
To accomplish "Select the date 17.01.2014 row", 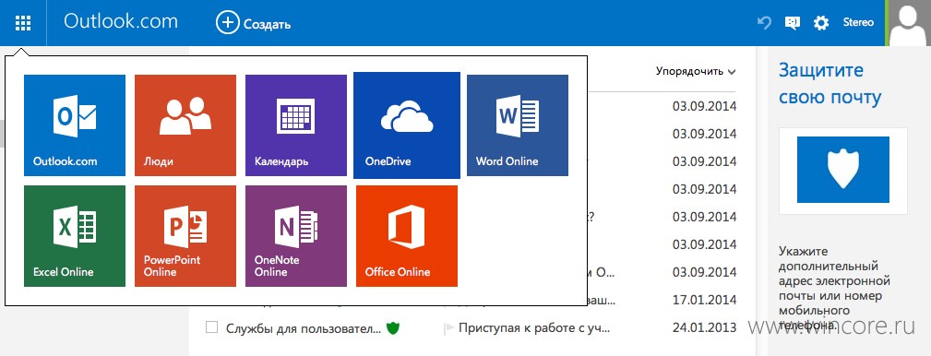I will tap(704, 300).
